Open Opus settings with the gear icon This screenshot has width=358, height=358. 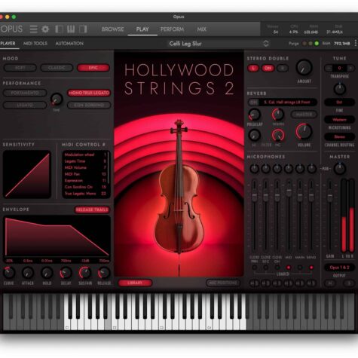pos(45,29)
